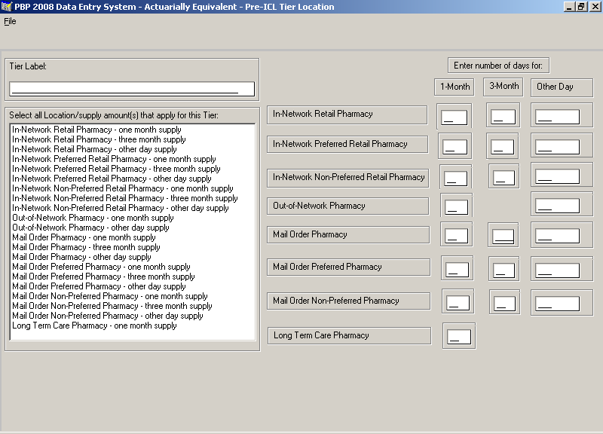Click Out-of-Network Pharmacy 1-Month days field
The width and height of the screenshot is (603, 434).
(x=457, y=207)
